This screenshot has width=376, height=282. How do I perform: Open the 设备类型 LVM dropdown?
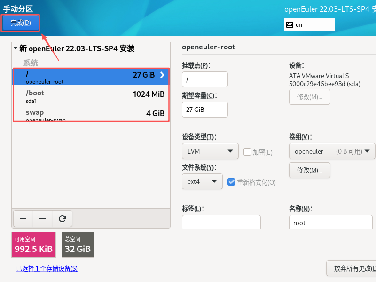coord(210,151)
